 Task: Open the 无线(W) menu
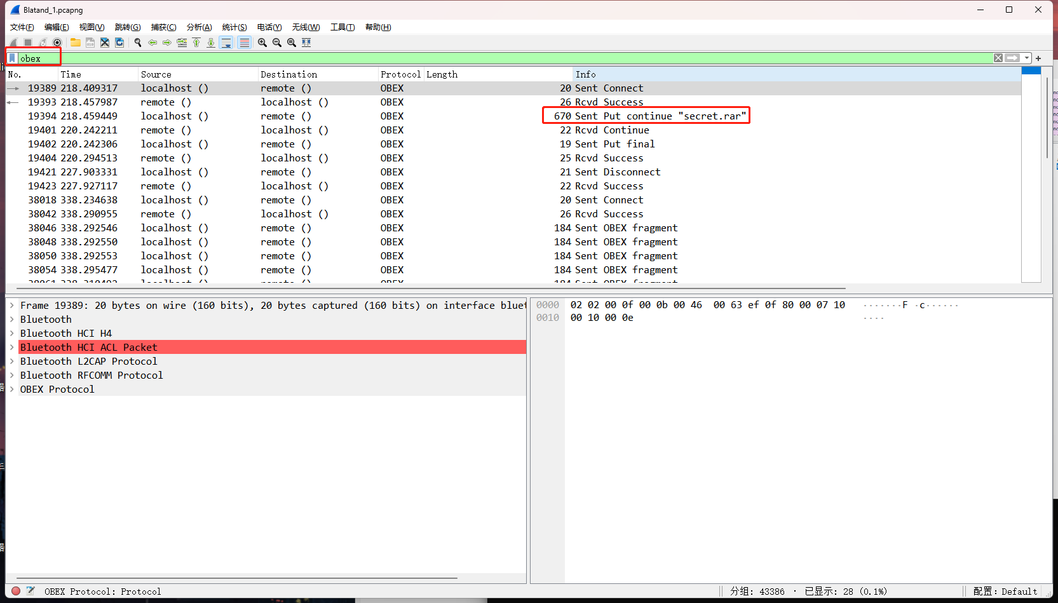click(306, 27)
